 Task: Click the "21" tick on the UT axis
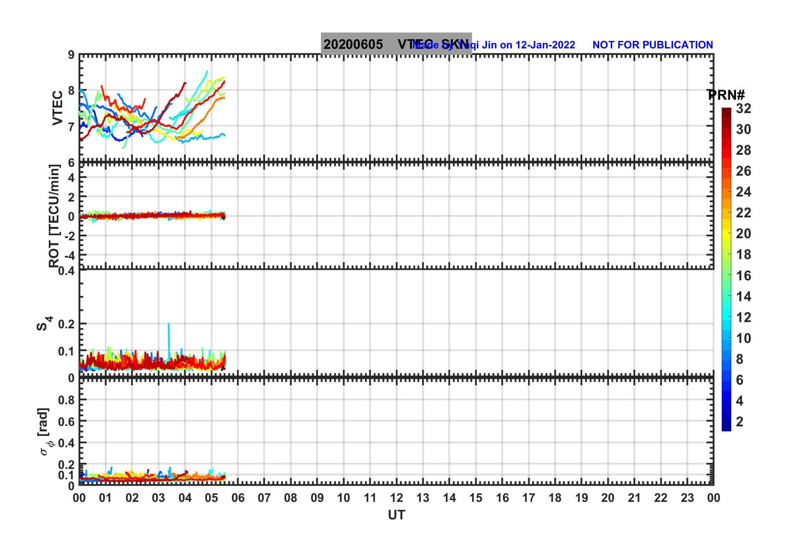[x=634, y=498]
